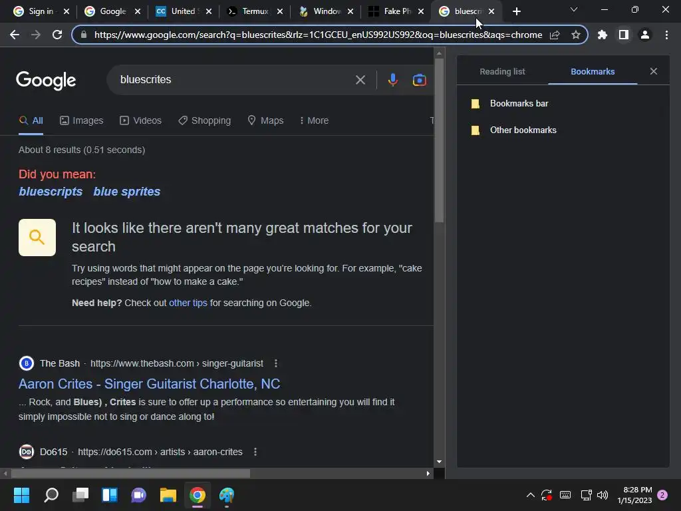Screen dimensions: 681x511
Task: Open Task View on the taskbar
Action: (80, 495)
